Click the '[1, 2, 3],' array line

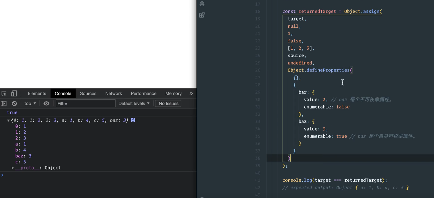(301, 48)
